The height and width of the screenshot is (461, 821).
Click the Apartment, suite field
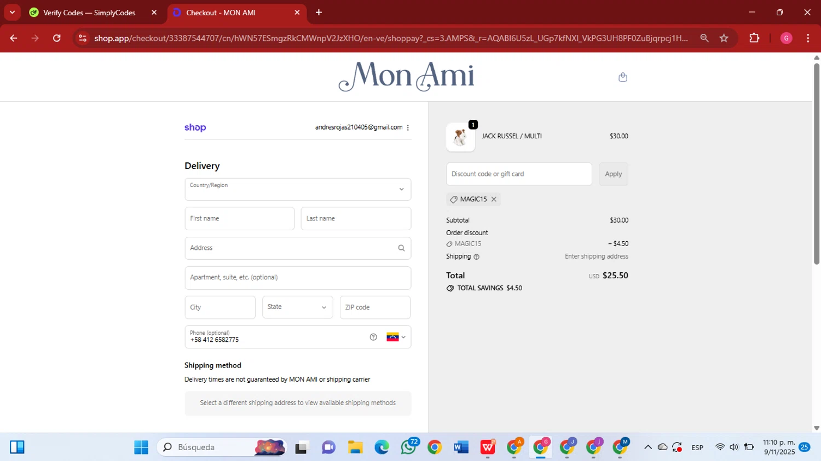click(298, 278)
